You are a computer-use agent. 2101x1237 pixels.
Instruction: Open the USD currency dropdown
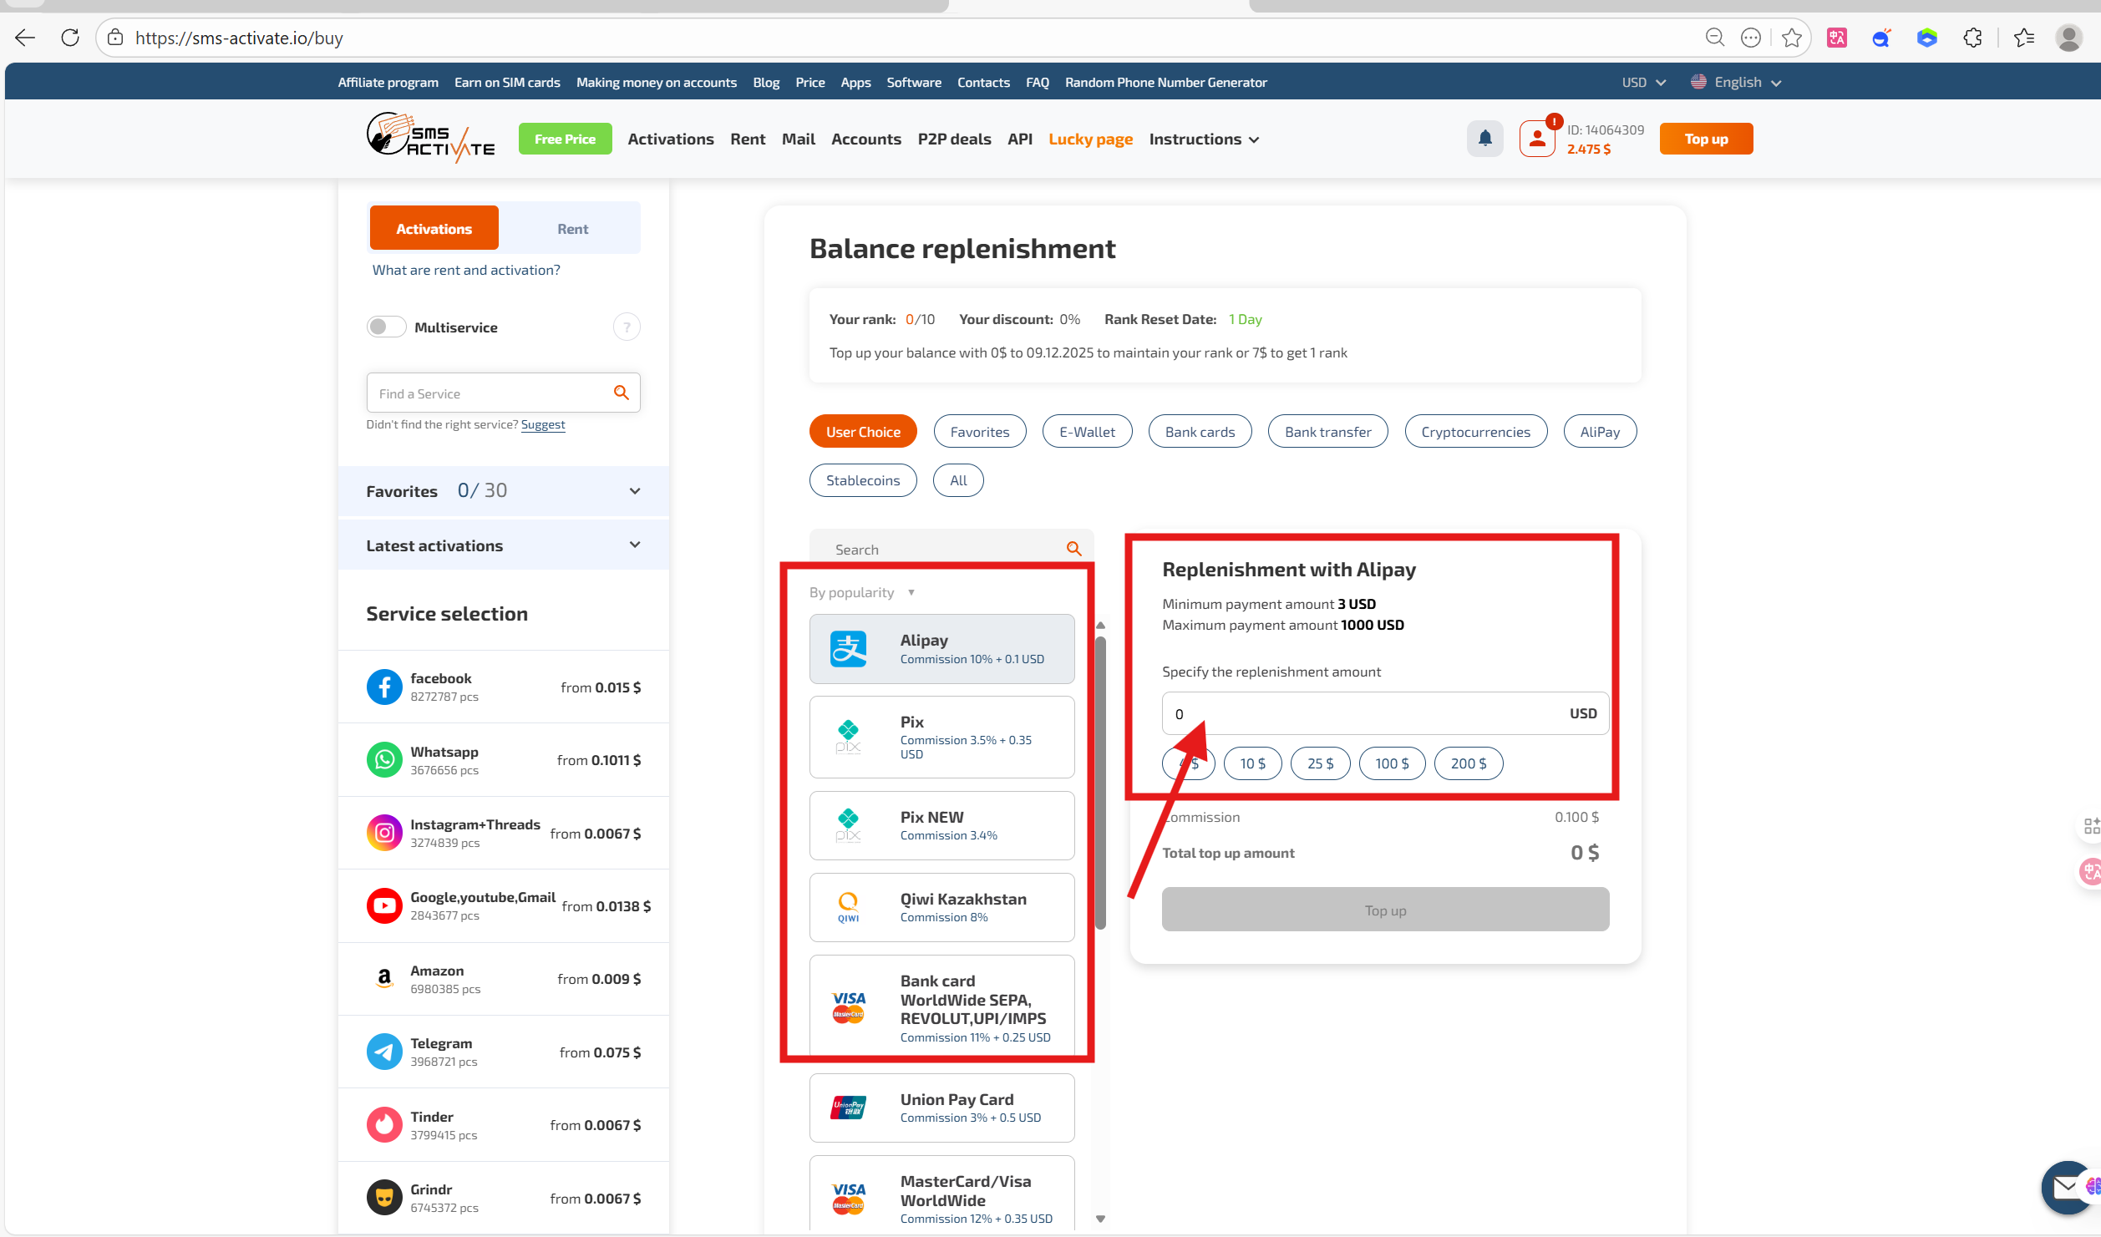coord(1643,82)
